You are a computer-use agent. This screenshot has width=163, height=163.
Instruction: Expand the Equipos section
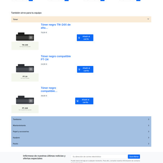click(x=81, y=137)
